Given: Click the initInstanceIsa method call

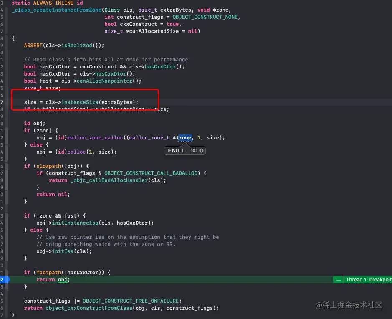Looking at the screenshot, I should pos(75,223).
